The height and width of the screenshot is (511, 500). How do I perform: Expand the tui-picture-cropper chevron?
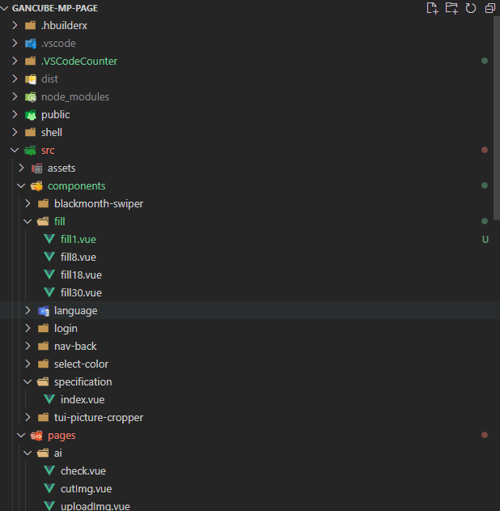[28, 418]
